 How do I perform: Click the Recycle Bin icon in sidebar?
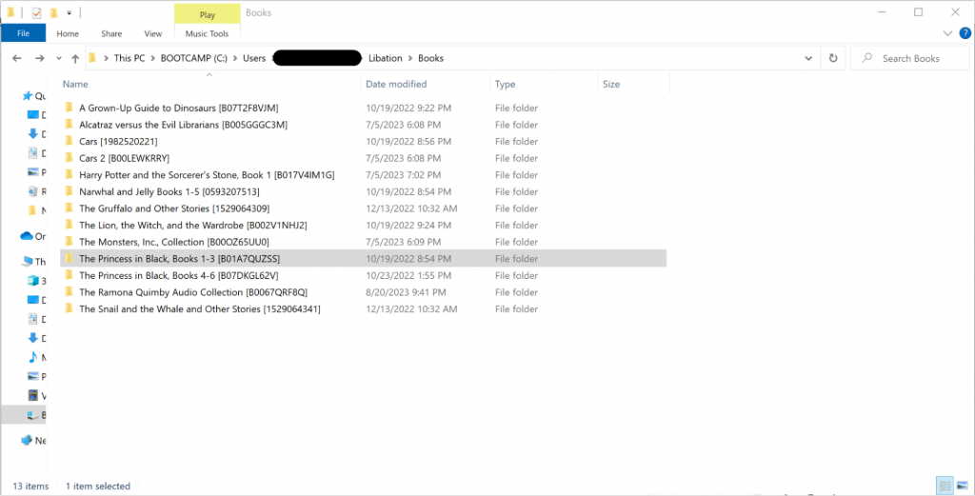click(33, 191)
